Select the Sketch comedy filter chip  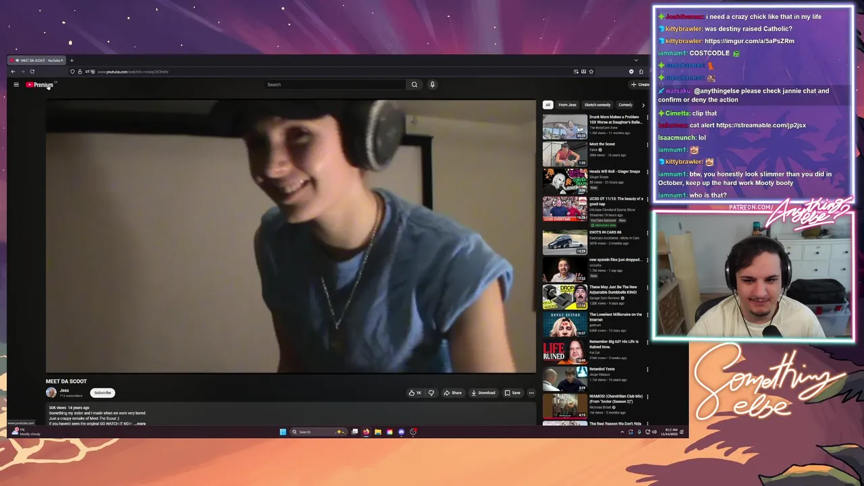tap(597, 105)
